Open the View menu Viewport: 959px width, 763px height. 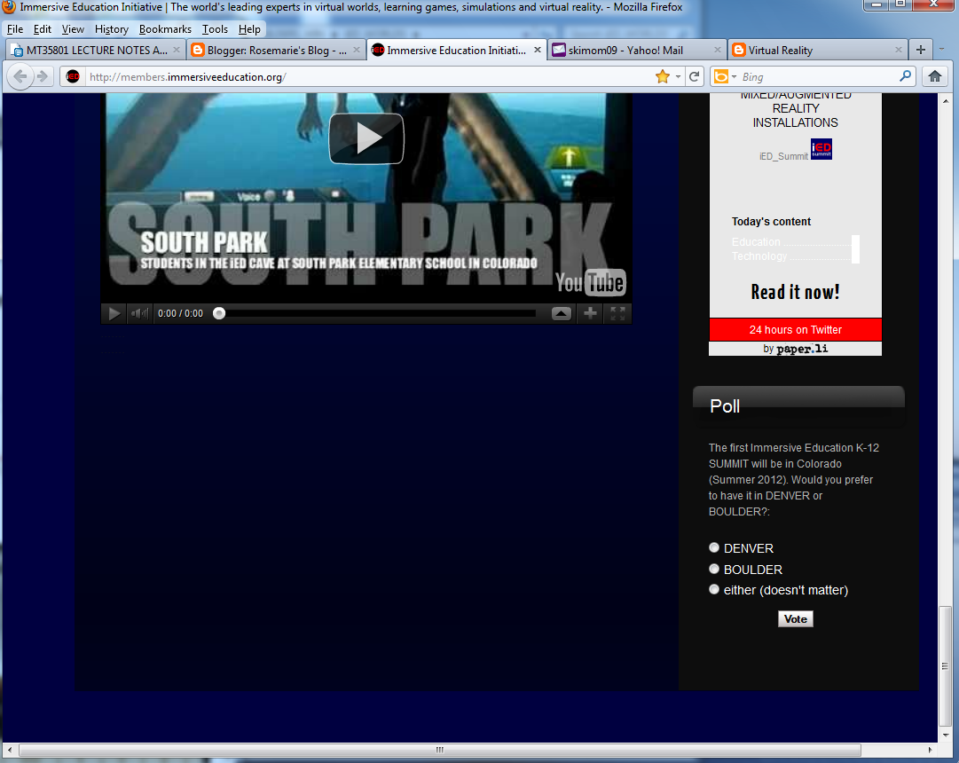click(73, 28)
